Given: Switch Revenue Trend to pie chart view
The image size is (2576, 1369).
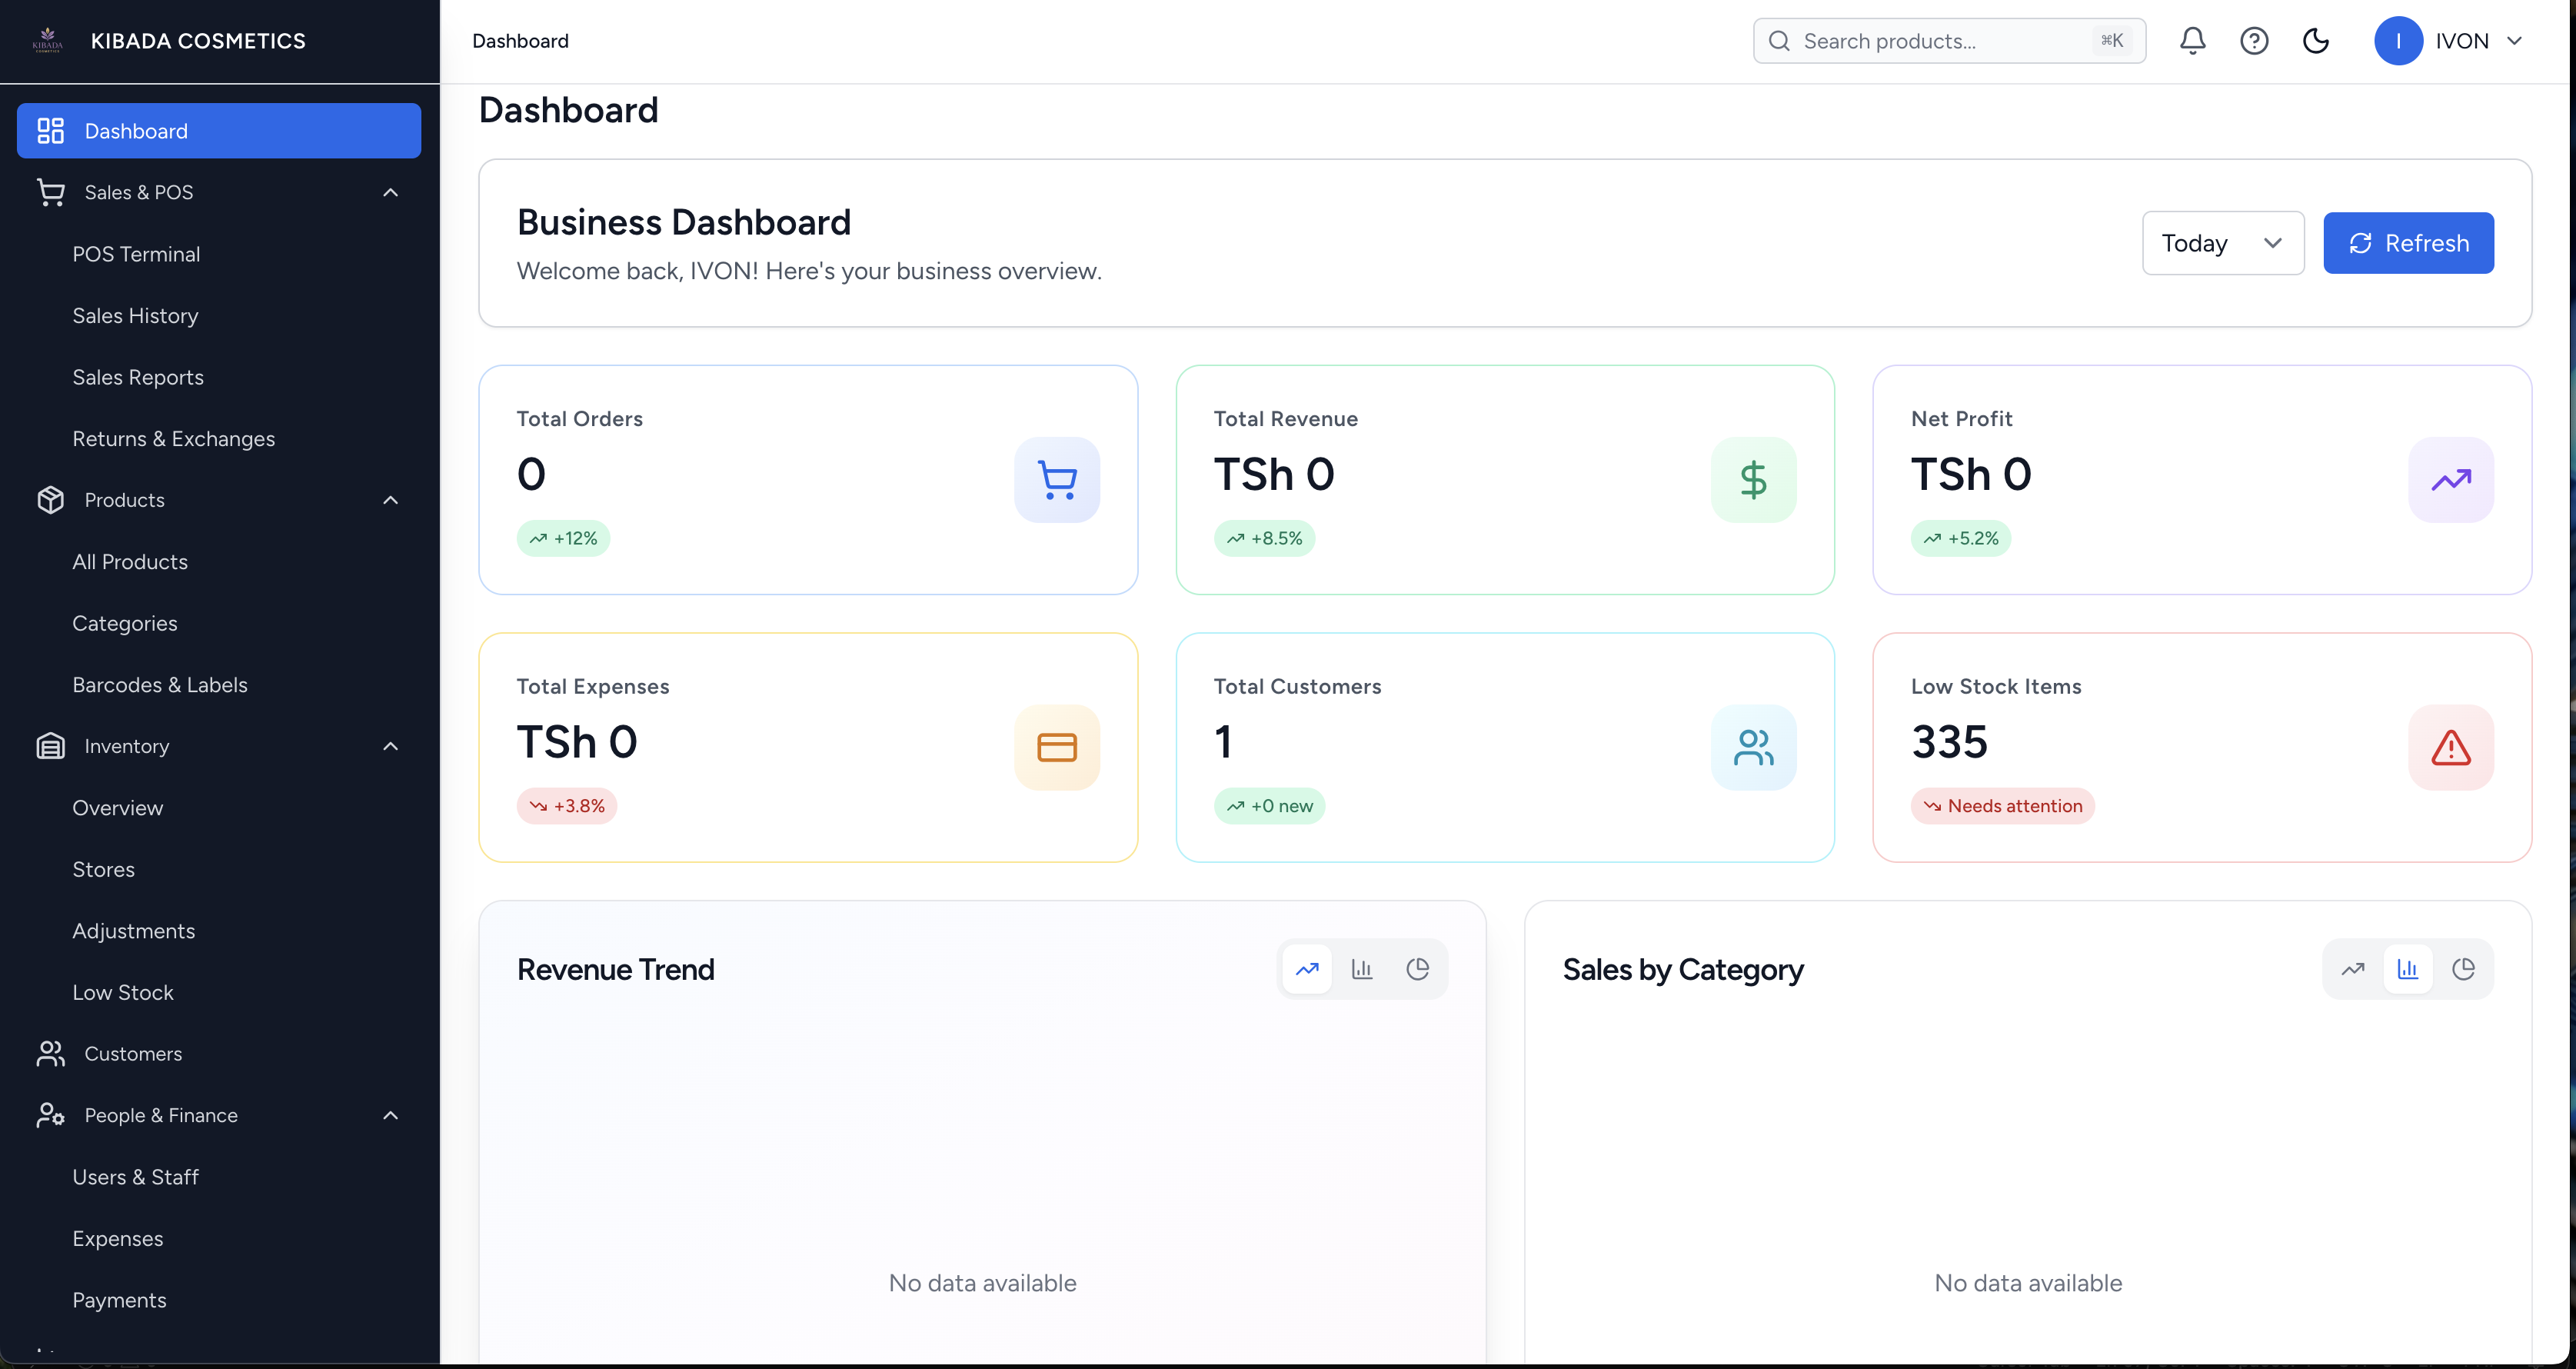Looking at the screenshot, I should [x=1417, y=969].
